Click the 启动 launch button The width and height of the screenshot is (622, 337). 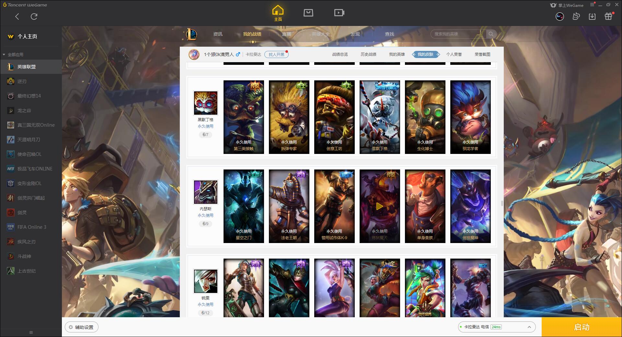pos(582,327)
